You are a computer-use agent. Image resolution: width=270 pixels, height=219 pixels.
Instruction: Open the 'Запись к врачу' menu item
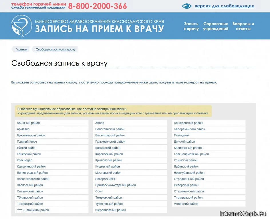click(x=191, y=26)
